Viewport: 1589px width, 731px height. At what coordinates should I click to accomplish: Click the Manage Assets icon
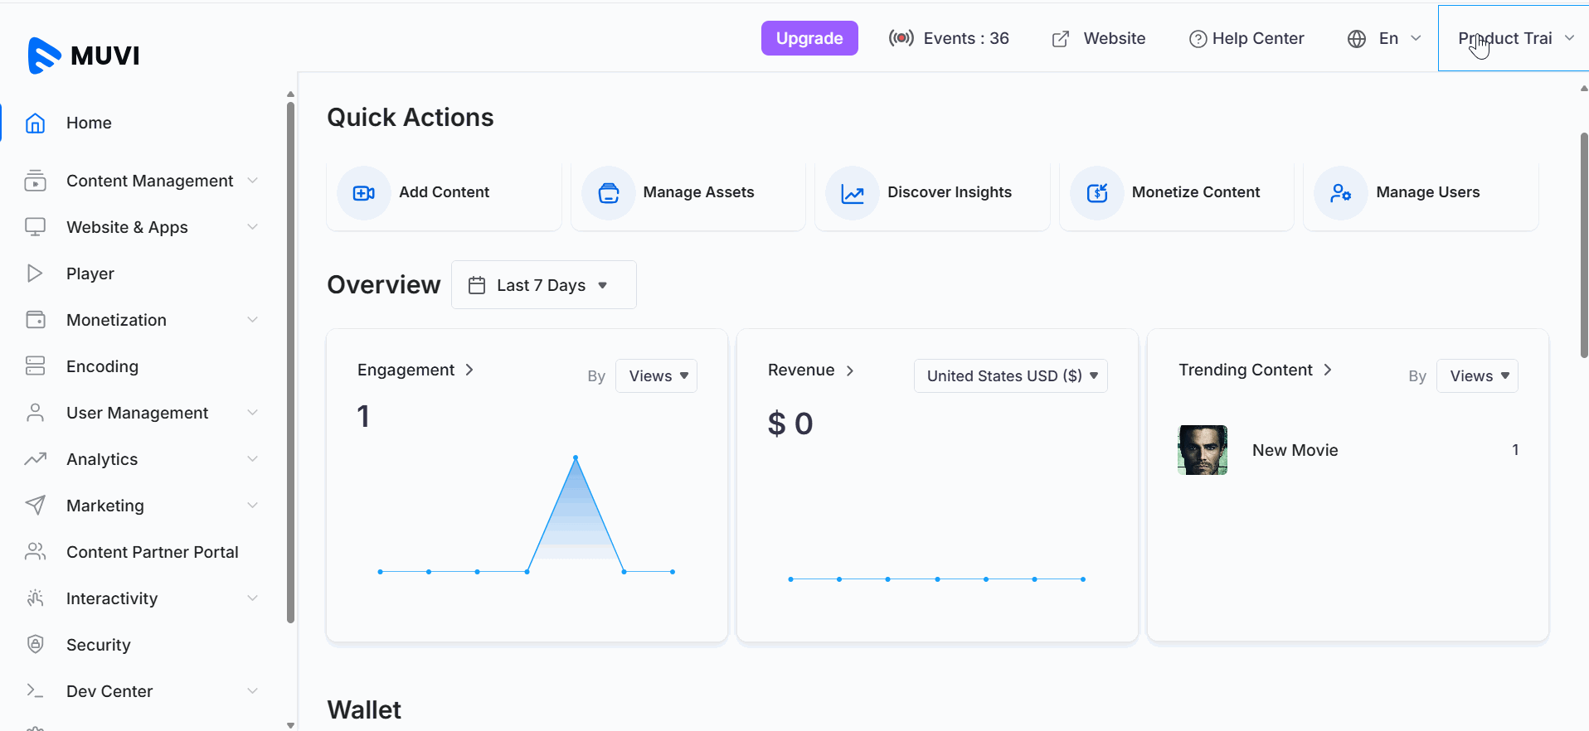[x=608, y=193]
